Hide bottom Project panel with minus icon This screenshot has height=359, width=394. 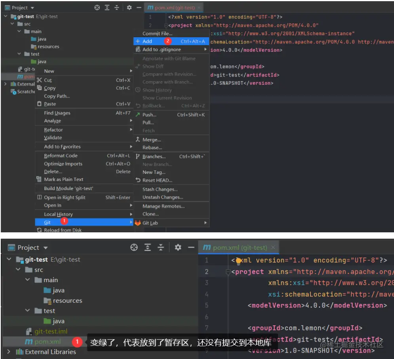191,247
